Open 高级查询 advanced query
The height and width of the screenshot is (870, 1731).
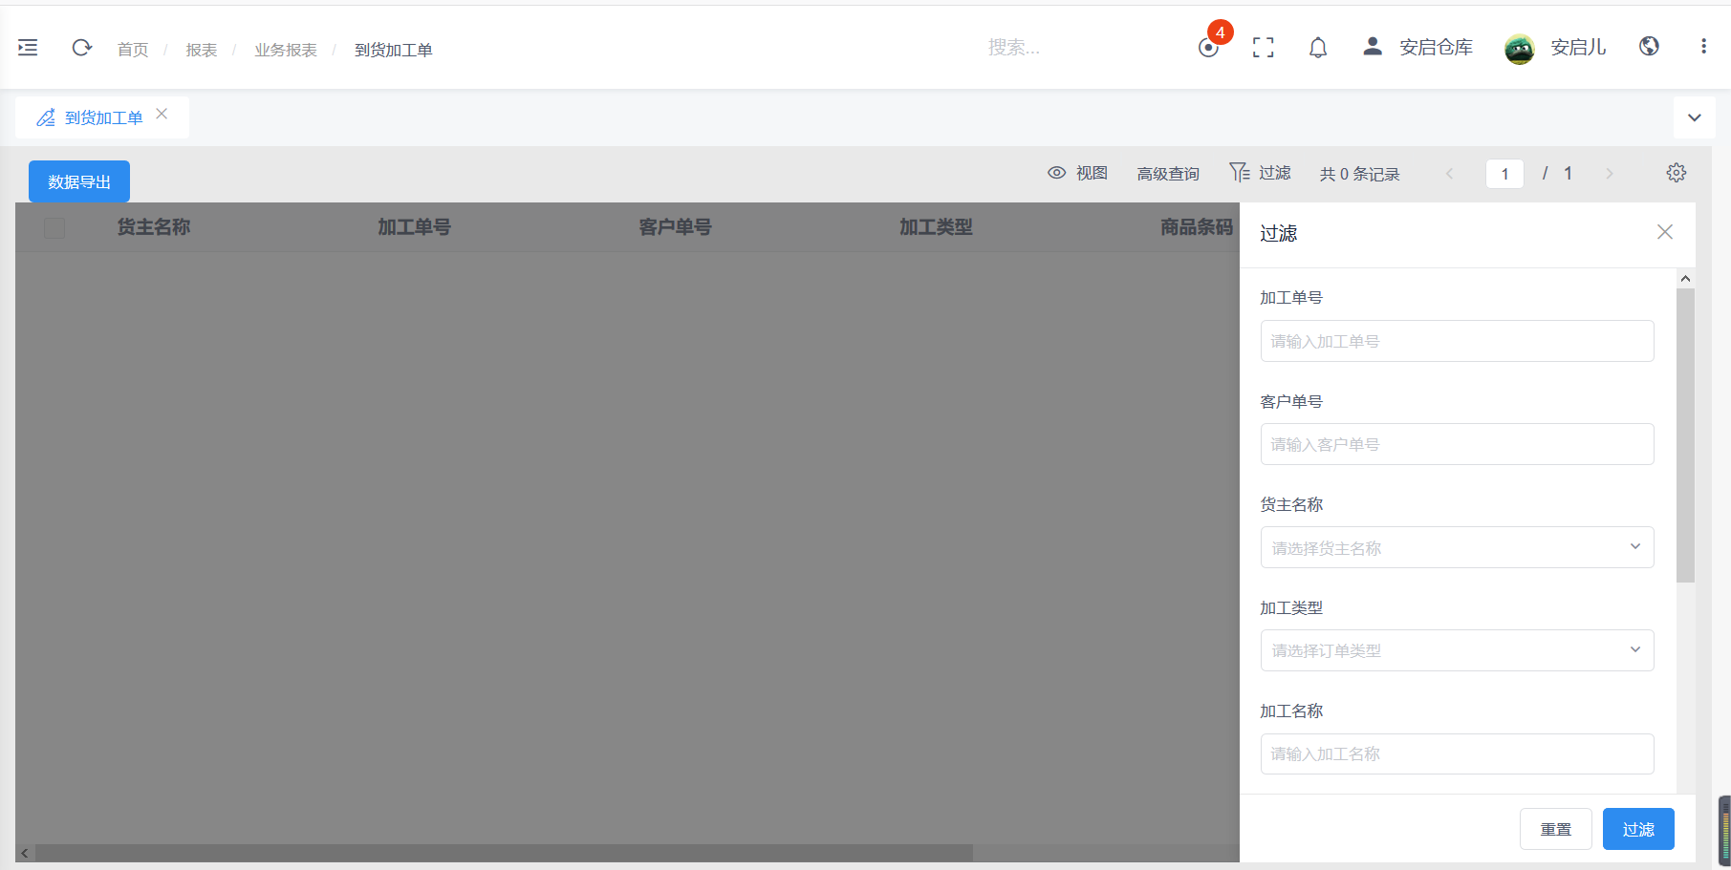[1168, 174]
